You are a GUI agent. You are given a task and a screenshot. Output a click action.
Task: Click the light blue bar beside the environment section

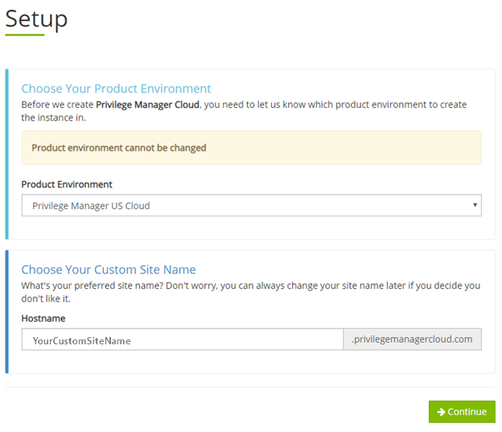coord(7,154)
